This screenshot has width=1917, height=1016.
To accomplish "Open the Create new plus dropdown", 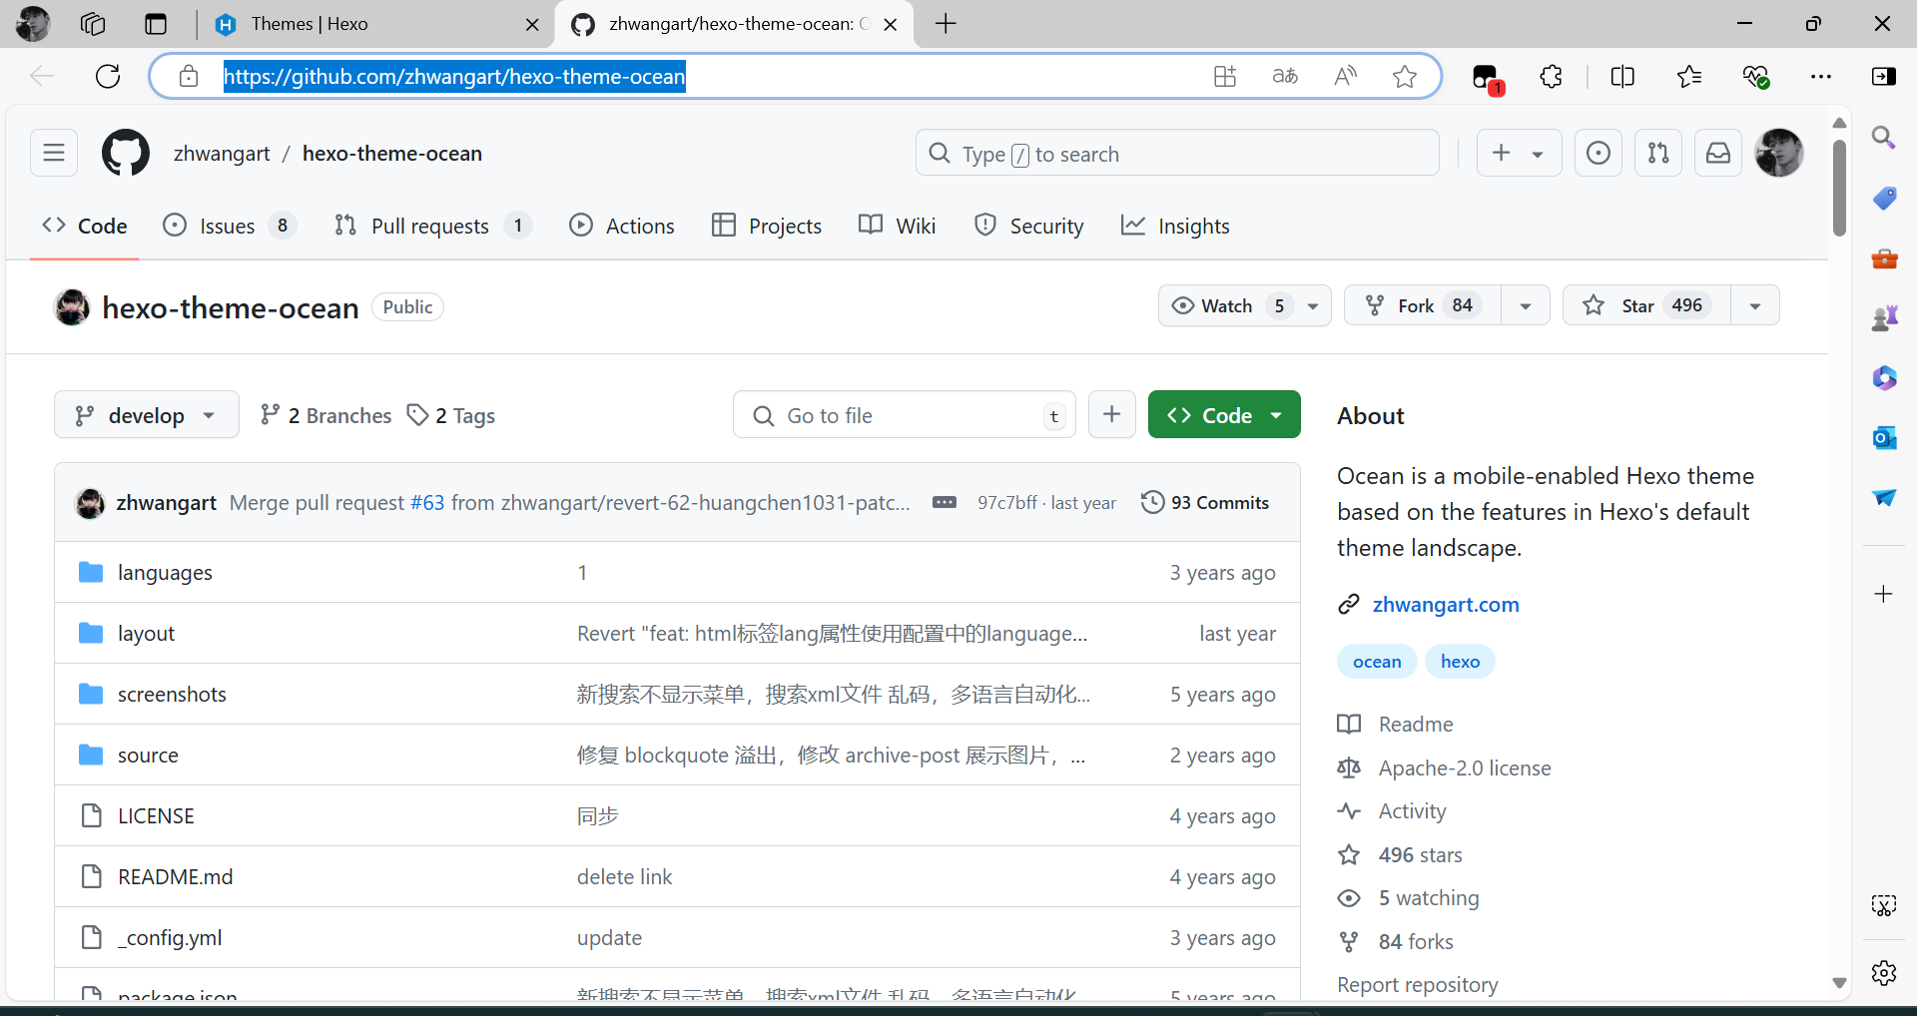I will (1518, 153).
